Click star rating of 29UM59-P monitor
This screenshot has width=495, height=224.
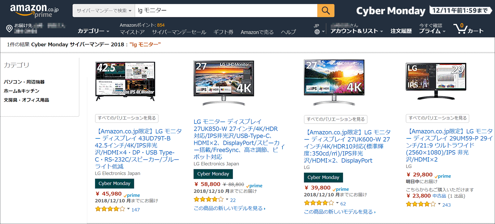pyautogui.click(x=421, y=204)
